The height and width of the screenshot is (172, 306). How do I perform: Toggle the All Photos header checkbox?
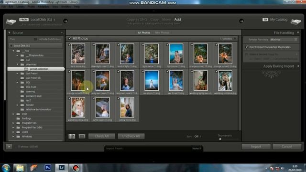(x=70, y=38)
